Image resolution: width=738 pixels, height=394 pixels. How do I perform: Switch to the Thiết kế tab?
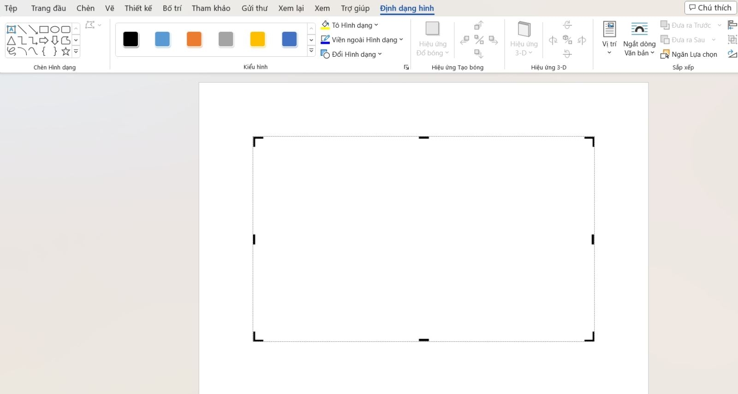[x=138, y=8]
